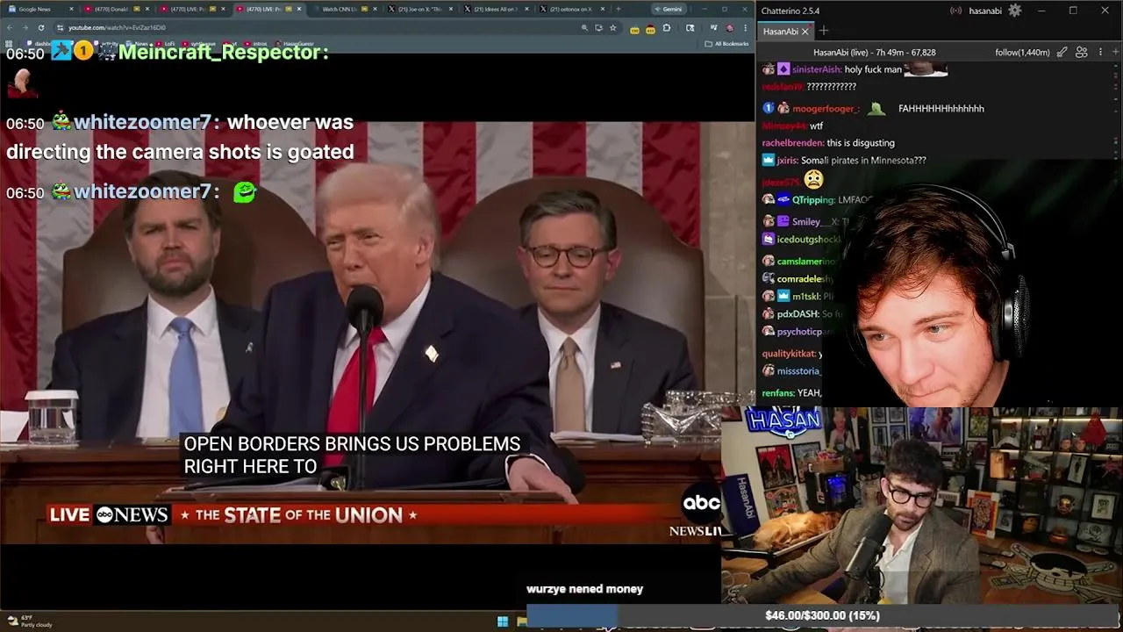Viewport: 1123px width, 632px height.
Task: Open moderation mode sword icon in Chatterino
Action: 1062,53
